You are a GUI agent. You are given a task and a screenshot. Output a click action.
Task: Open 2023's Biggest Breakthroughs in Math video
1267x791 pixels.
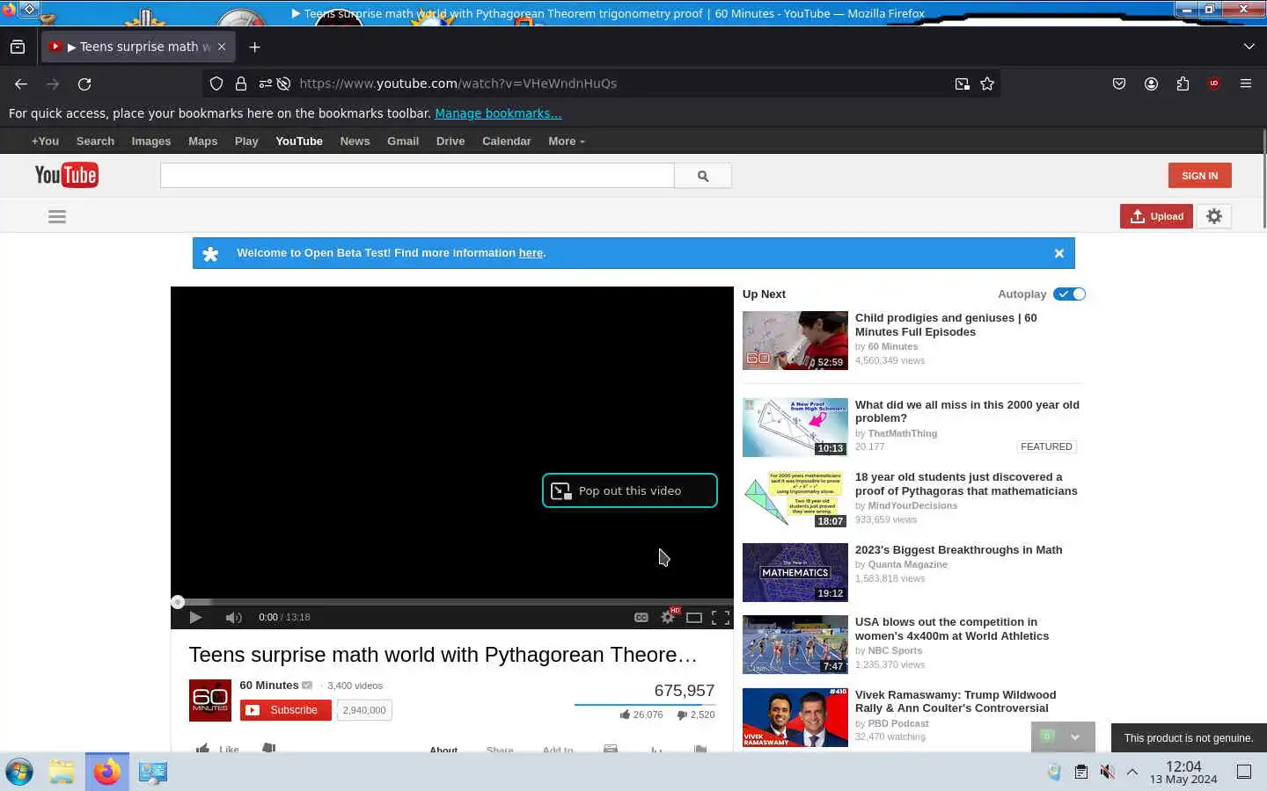(958, 550)
